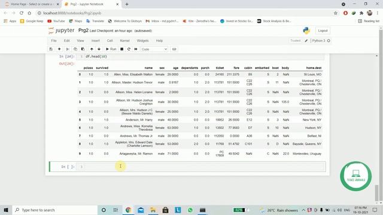The height and width of the screenshot is (215, 383).
Task: Open the Google Keep bookmark
Action: pyautogui.click(x=32, y=21)
